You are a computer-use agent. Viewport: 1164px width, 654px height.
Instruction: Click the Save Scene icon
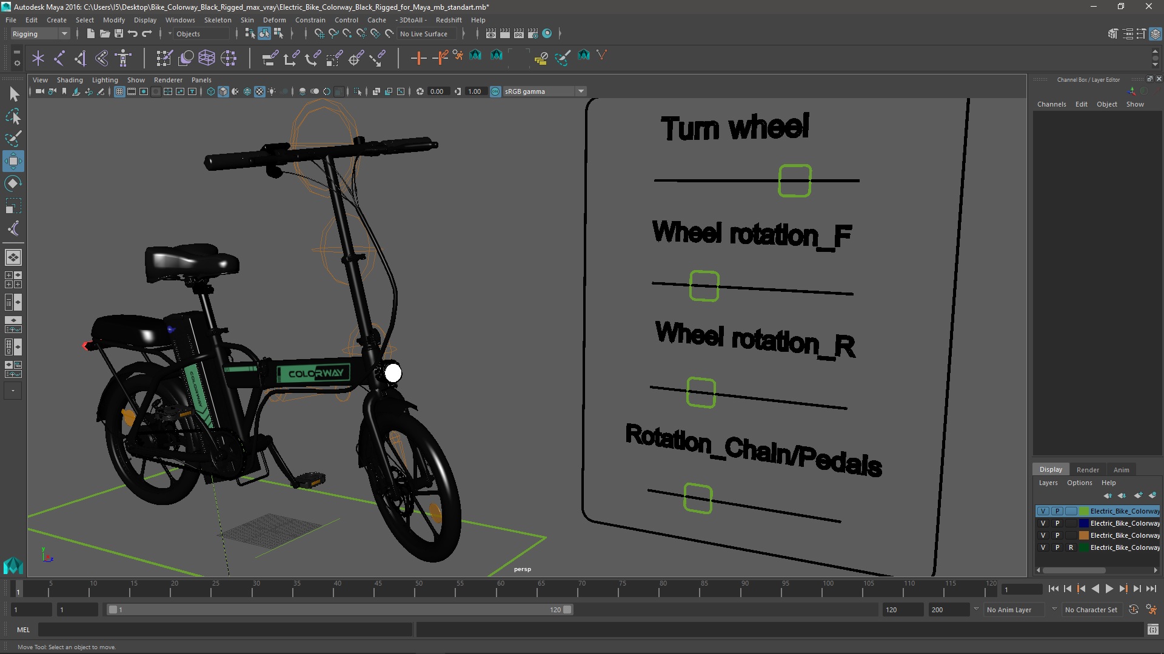pyautogui.click(x=118, y=34)
